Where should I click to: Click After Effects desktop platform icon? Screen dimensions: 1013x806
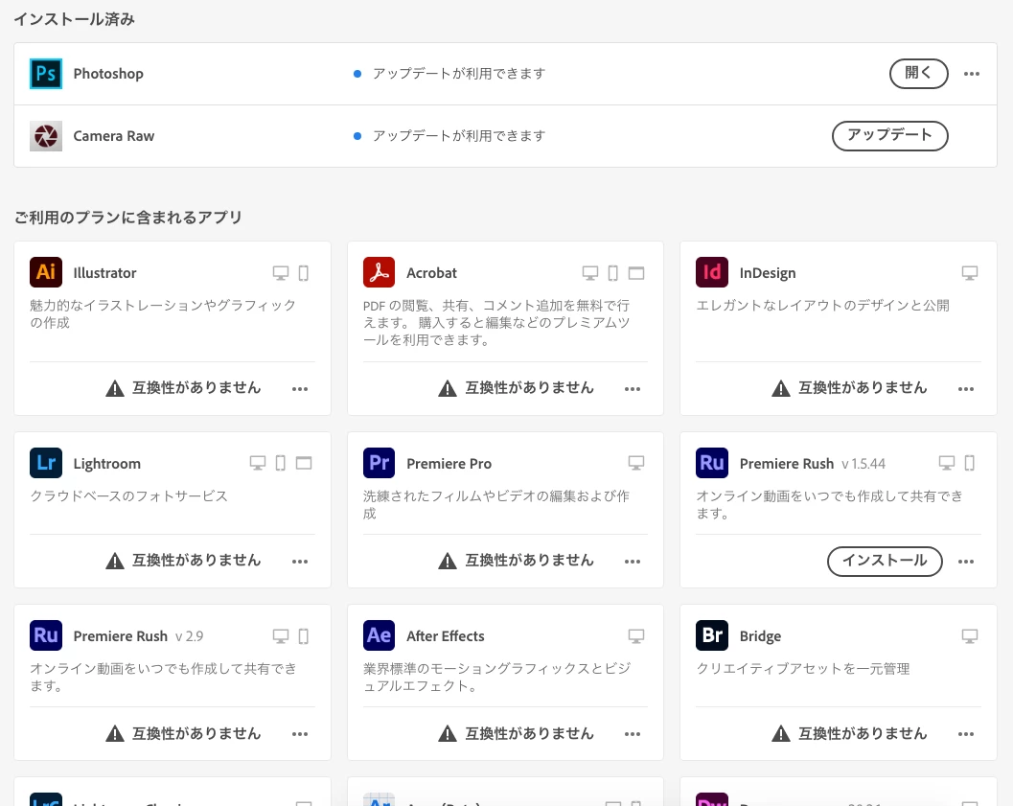636,636
